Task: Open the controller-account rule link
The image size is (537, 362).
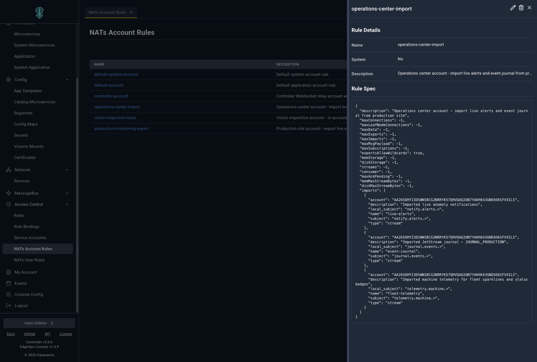Action: [111, 96]
